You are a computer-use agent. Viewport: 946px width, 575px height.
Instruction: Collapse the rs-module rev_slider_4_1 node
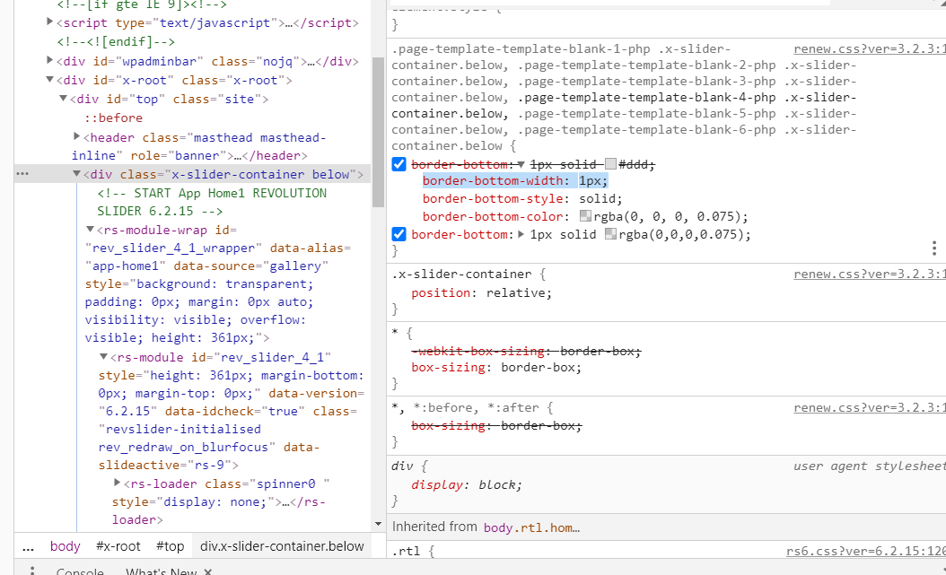pos(103,357)
